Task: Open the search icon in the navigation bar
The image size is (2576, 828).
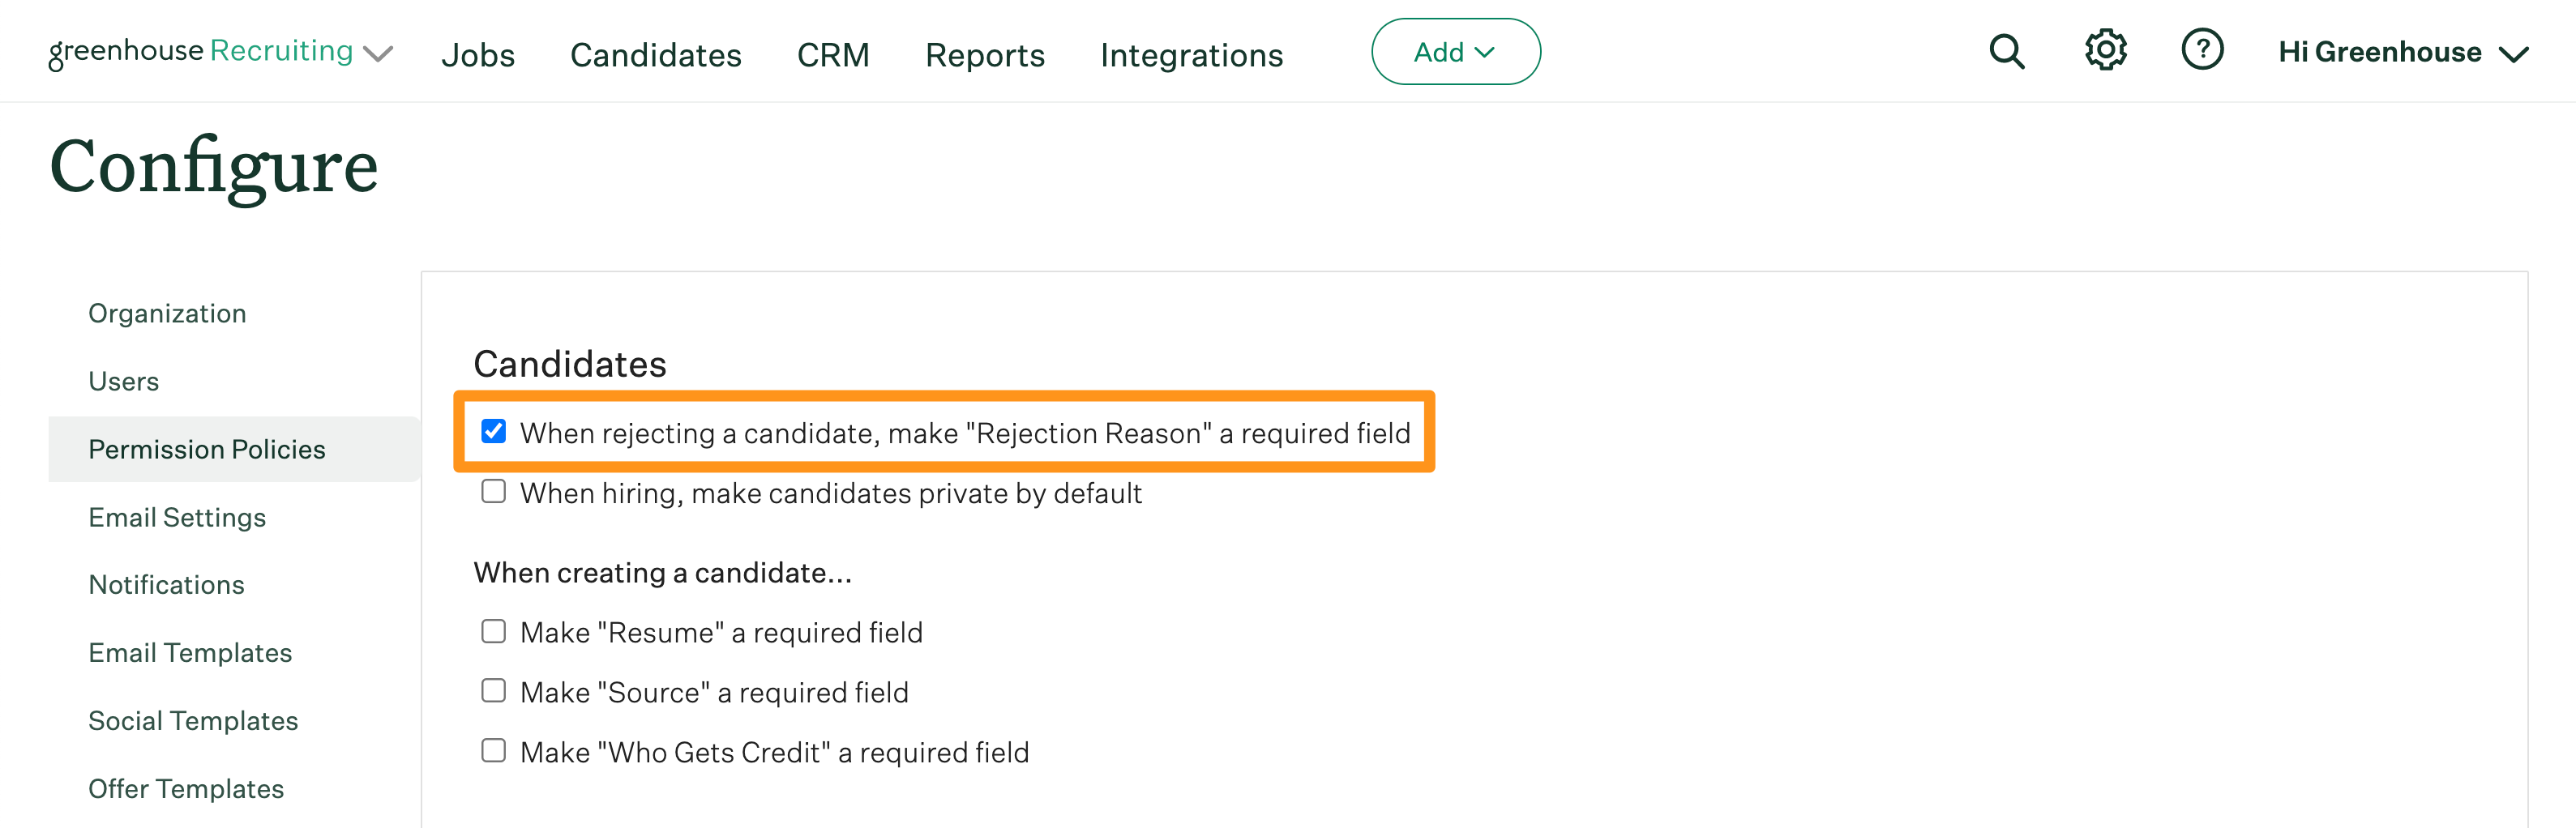Action: (2007, 51)
